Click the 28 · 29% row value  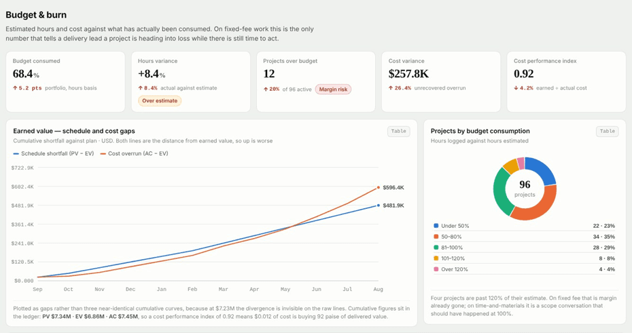tap(603, 248)
